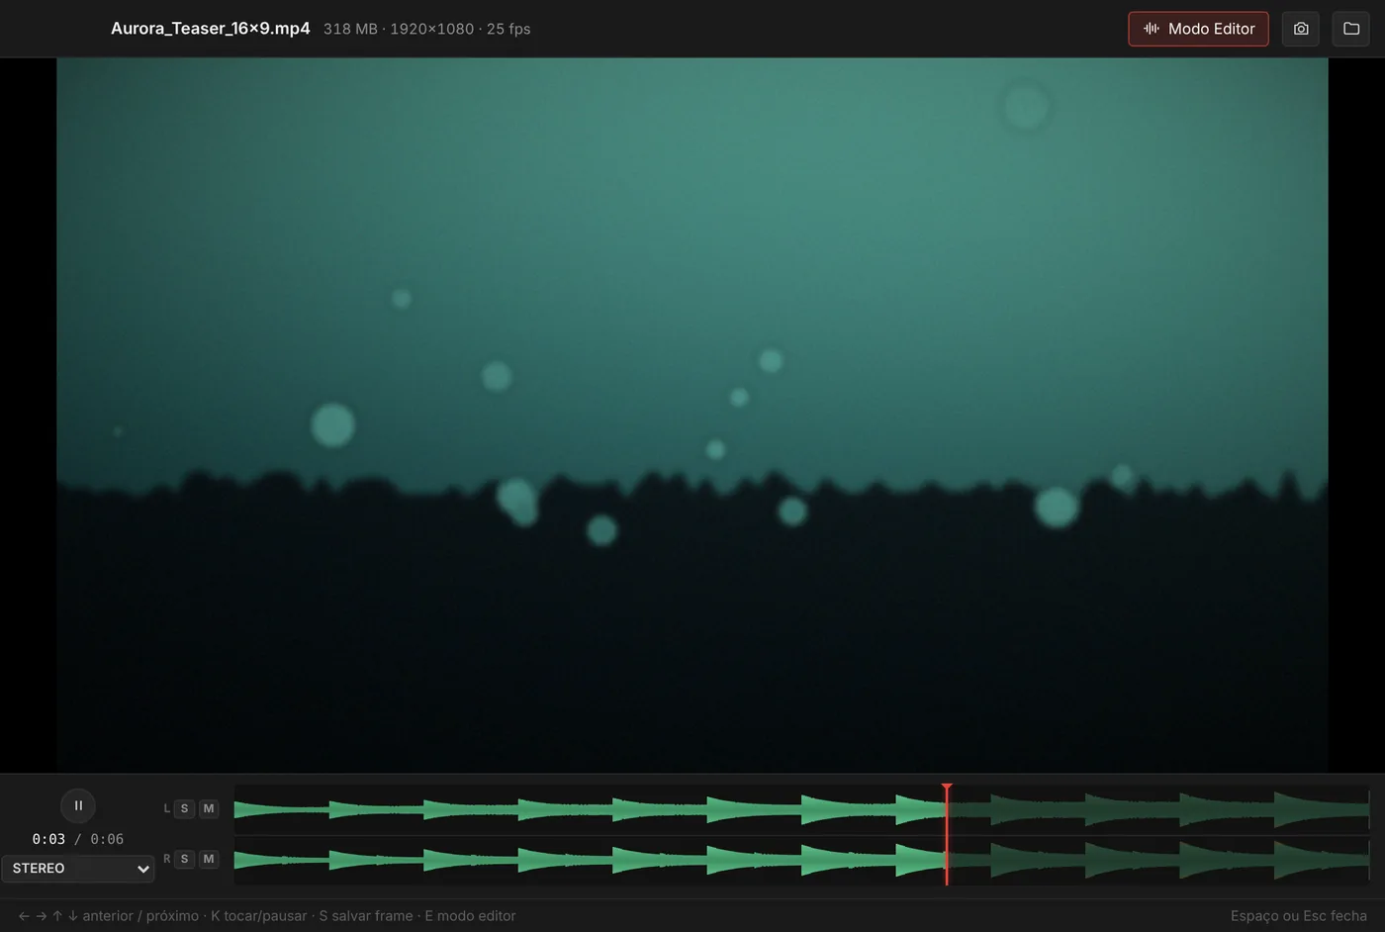Click the video preview frame
The height and width of the screenshot is (932, 1385).
pos(692,415)
